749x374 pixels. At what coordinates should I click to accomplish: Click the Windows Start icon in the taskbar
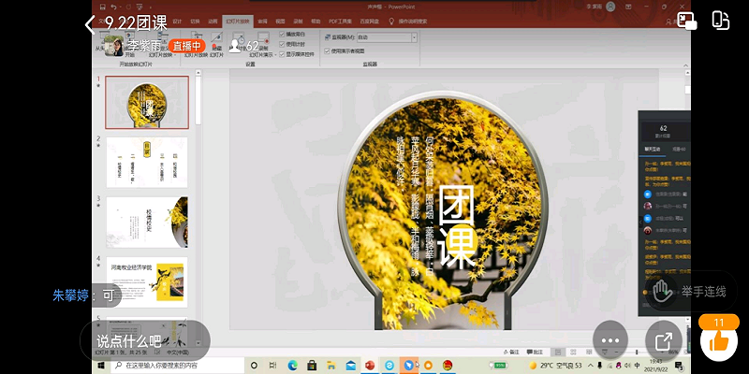pos(99,364)
